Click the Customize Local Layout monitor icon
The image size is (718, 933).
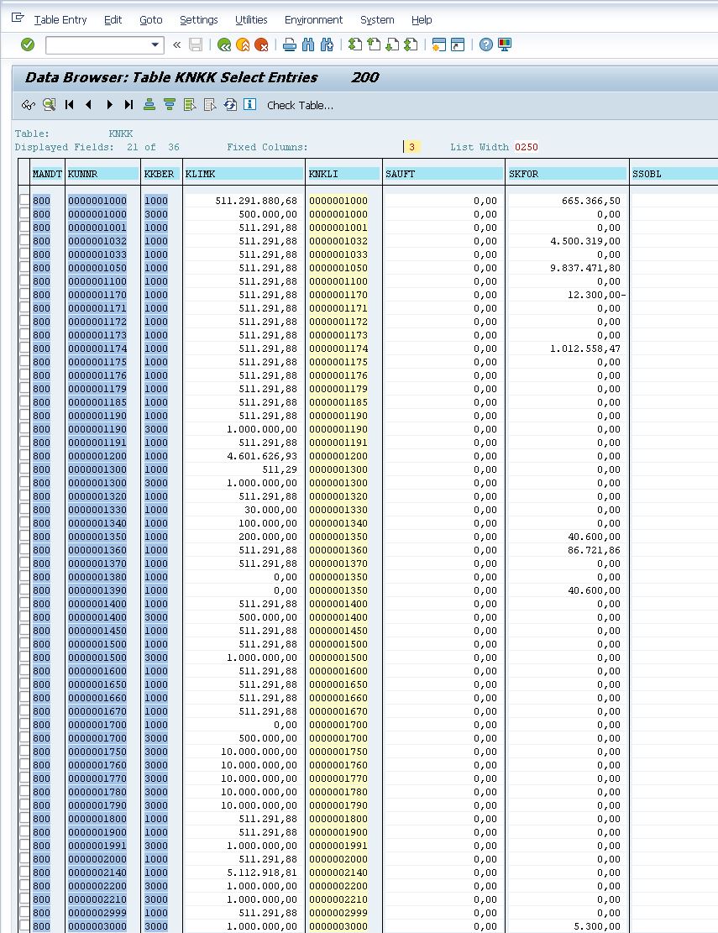click(x=505, y=45)
